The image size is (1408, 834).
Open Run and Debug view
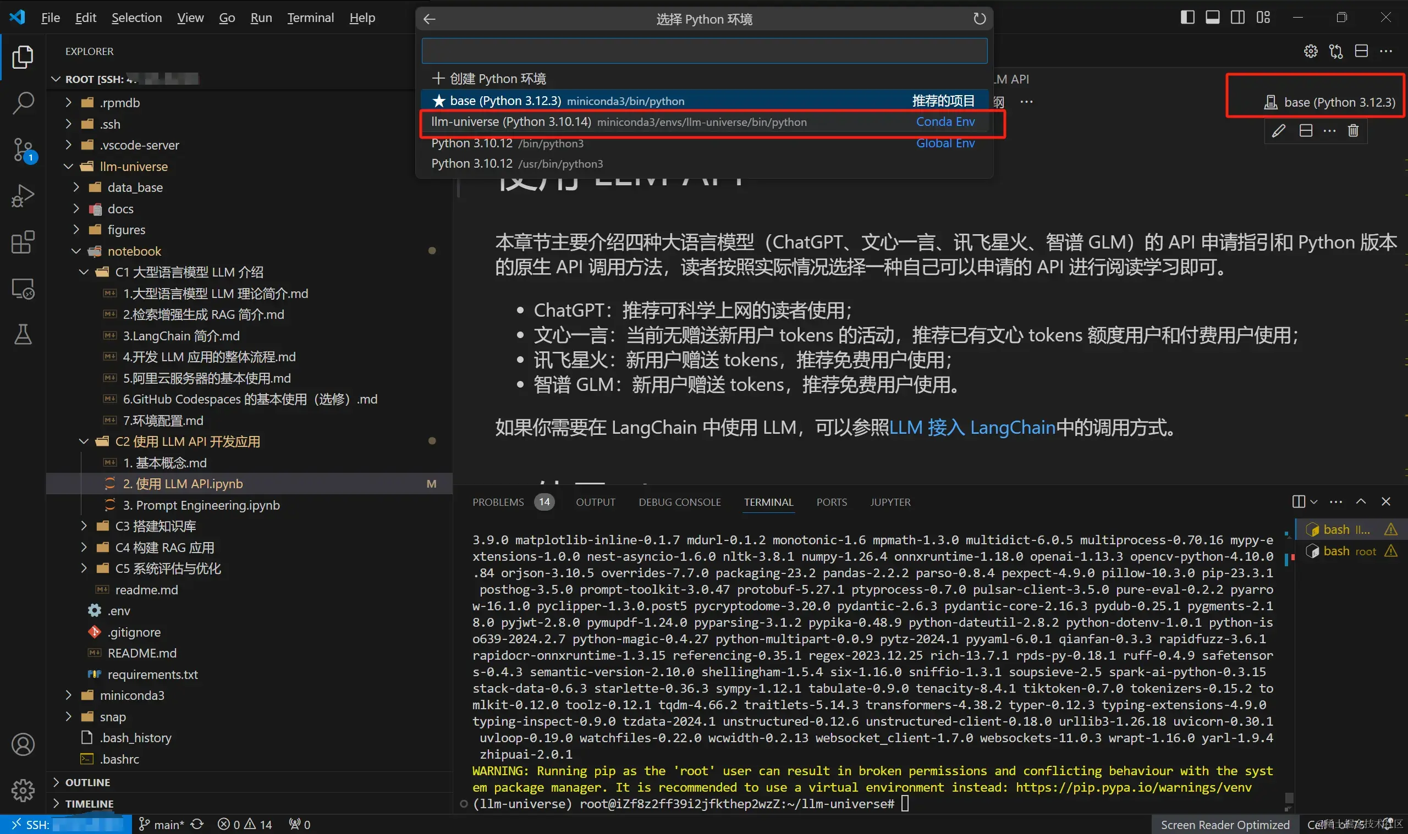[23, 196]
